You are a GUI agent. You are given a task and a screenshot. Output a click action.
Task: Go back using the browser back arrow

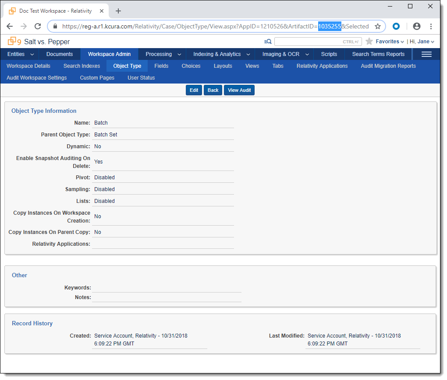pos(10,26)
